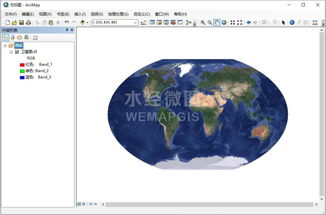
Task: Click List By Visibility in contents panel
Action: coord(20,37)
